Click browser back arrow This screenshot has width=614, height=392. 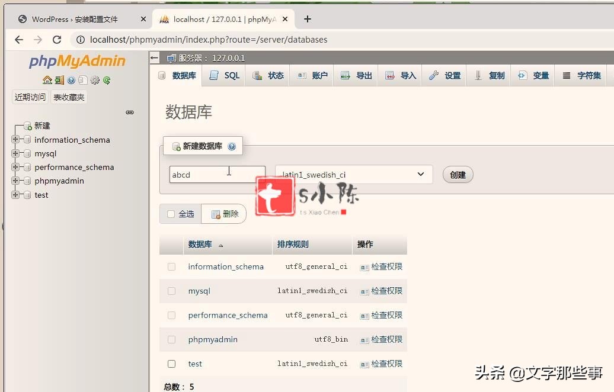[19, 40]
